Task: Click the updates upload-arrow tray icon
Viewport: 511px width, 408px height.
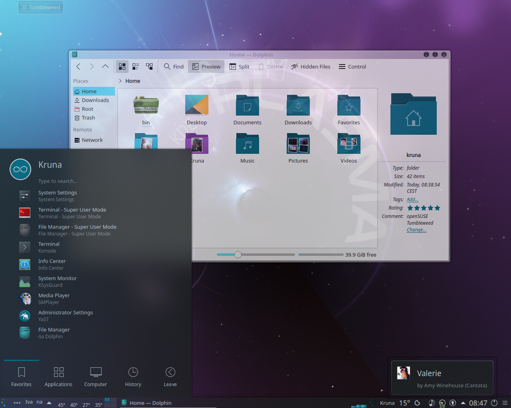Action: tap(453, 403)
